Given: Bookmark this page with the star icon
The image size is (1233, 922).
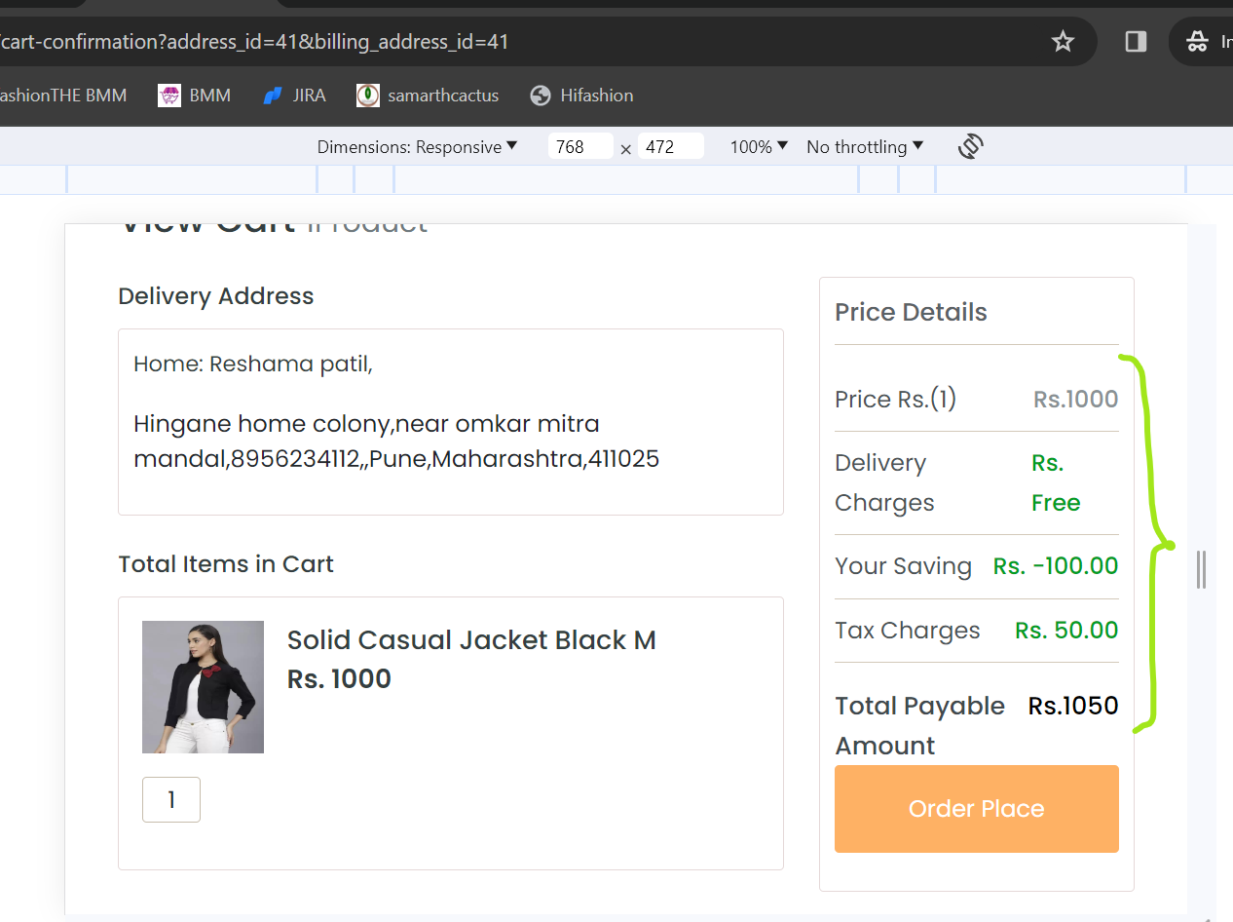Looking at the screenshot, I should point(1063,41).
